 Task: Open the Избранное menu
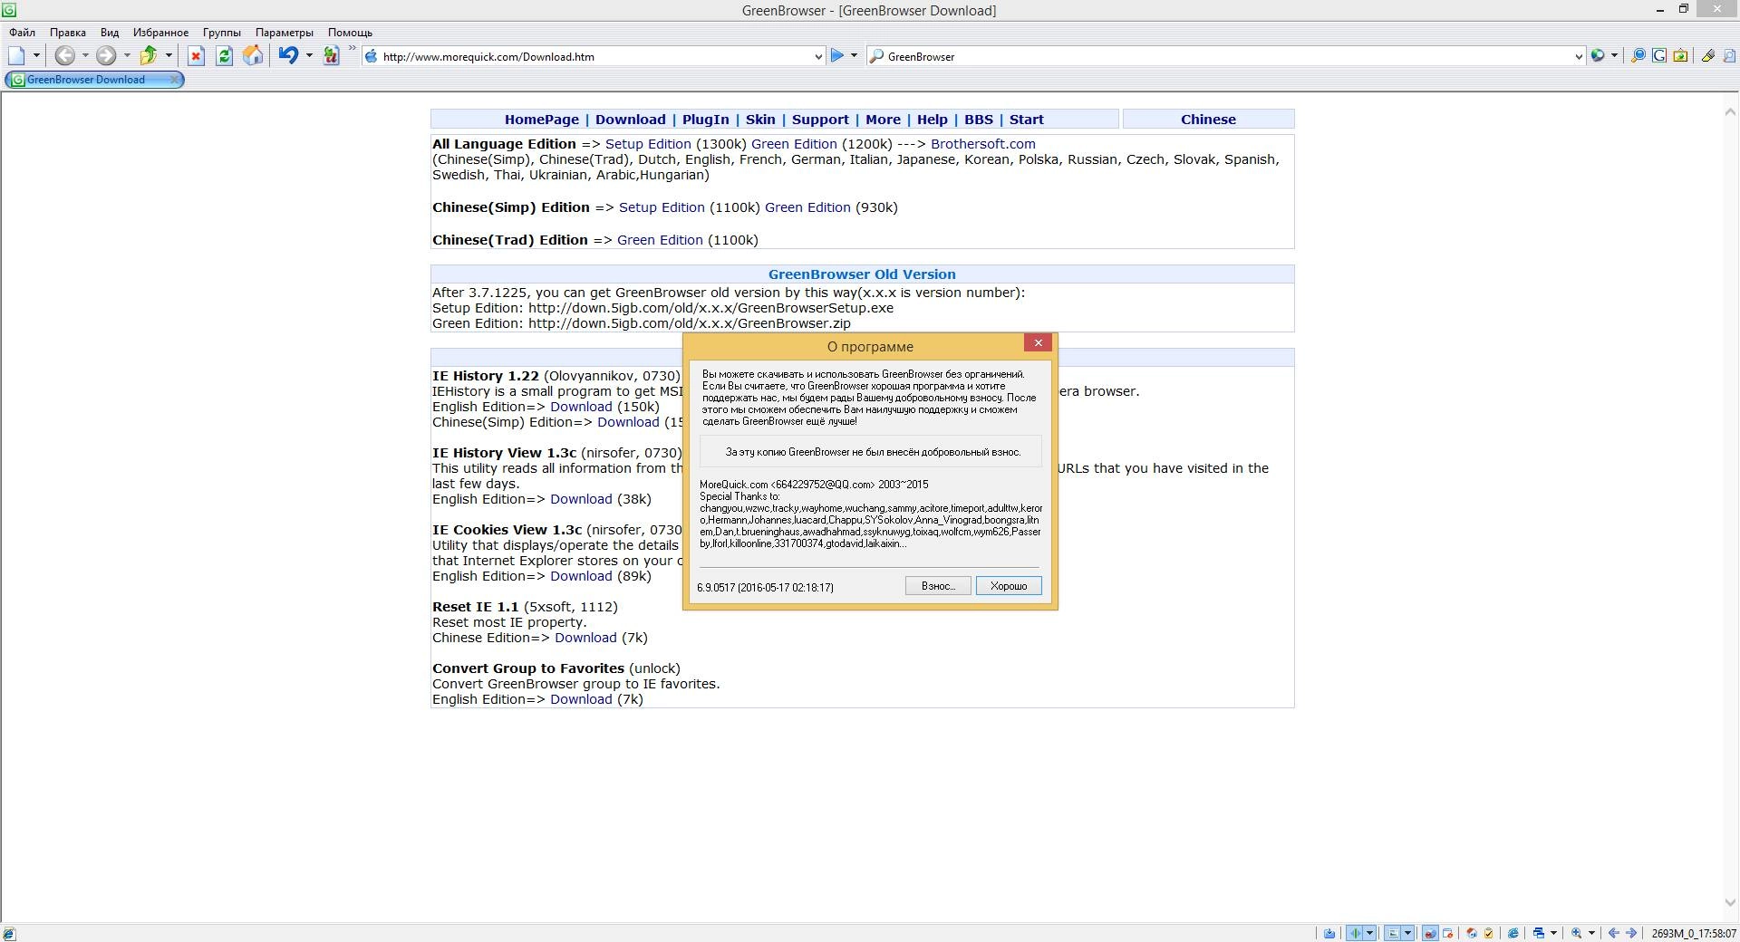pyautogui.click(x=160, y=32)
